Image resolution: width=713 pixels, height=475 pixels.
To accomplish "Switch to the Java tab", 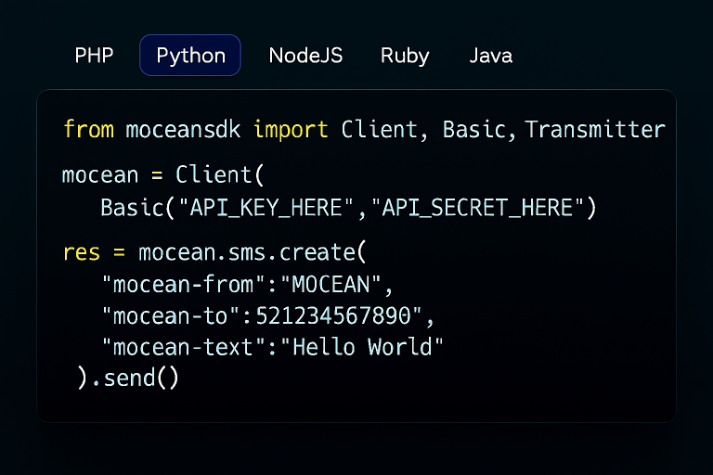I will click(490, 56).
